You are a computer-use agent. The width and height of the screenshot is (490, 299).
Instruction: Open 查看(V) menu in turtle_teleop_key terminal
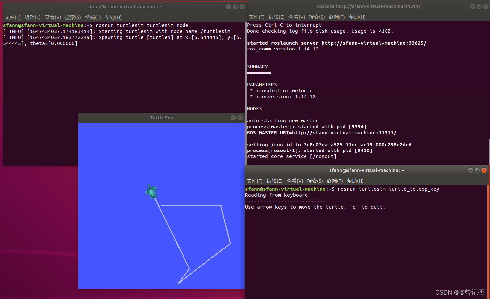295,181
